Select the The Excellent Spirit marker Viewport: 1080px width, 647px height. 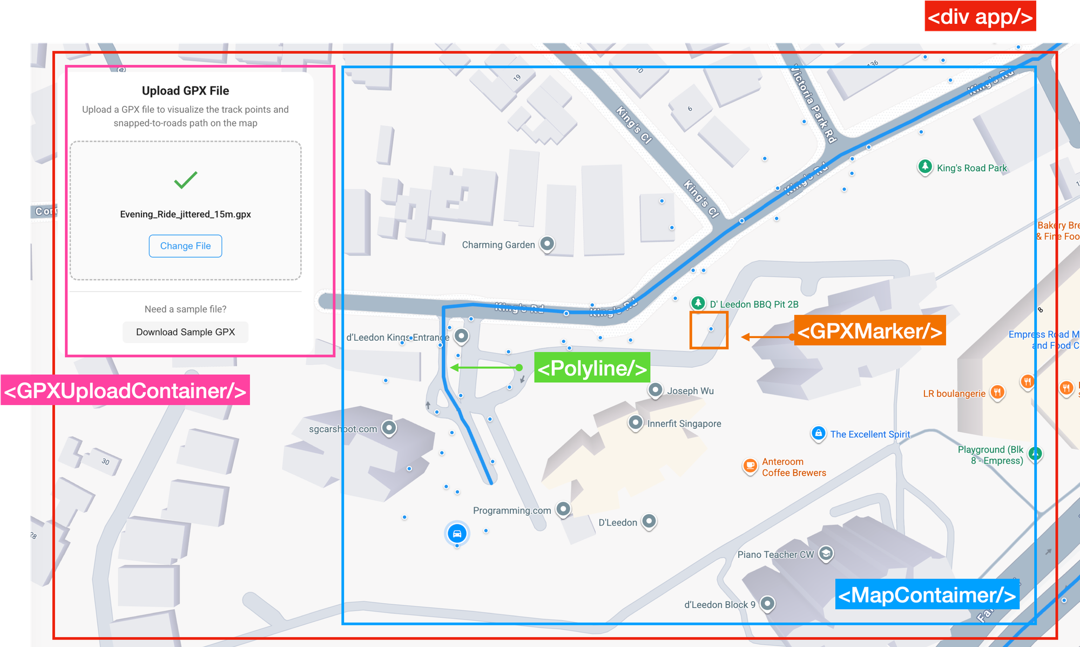pos(819,434)
